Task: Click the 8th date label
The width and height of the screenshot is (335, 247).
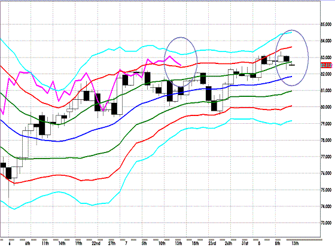Action: point(278,243)
